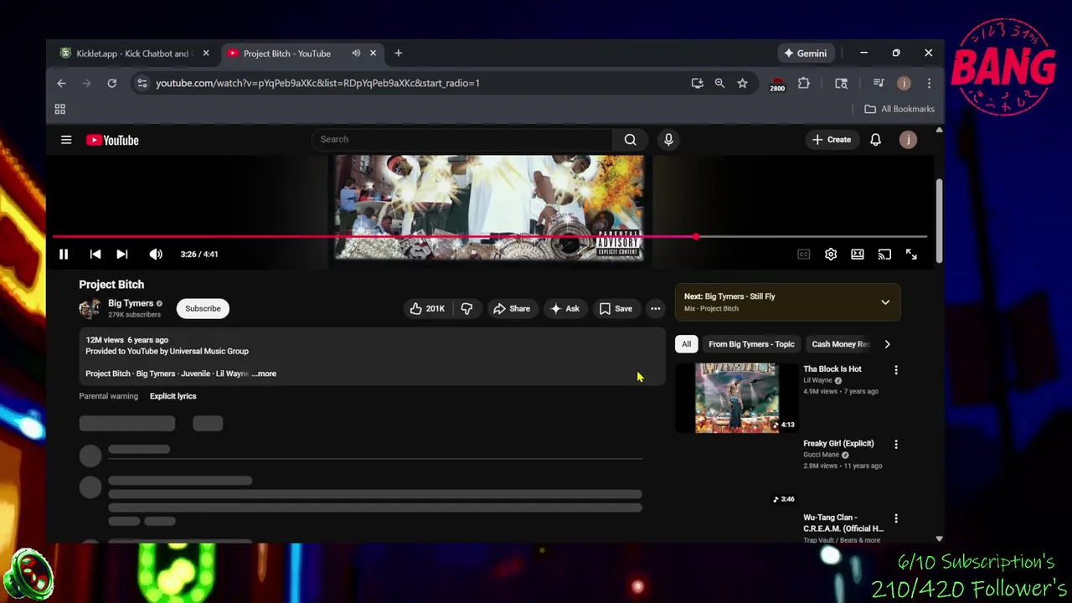The height and width of the screenshot is (603, 1072).
Task: Click into the YouTube search field
Action: coord(462,139)
